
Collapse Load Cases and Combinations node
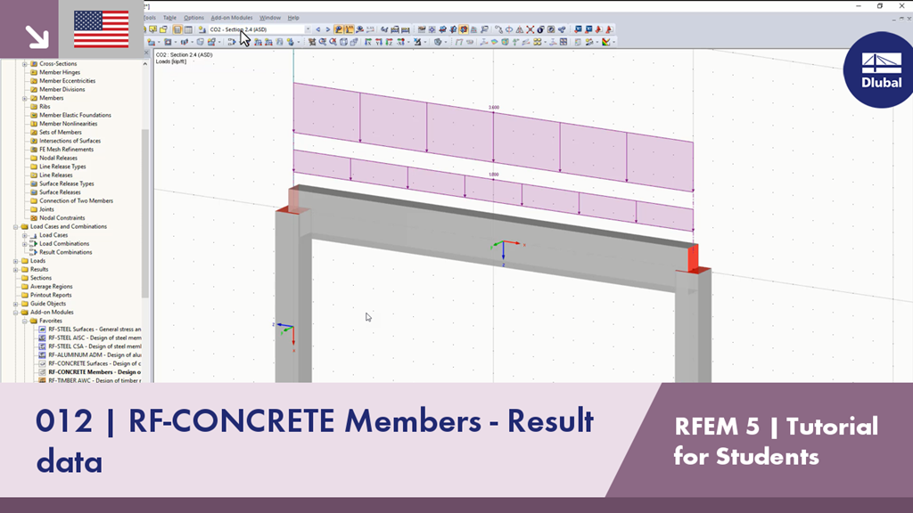[16, 227]
